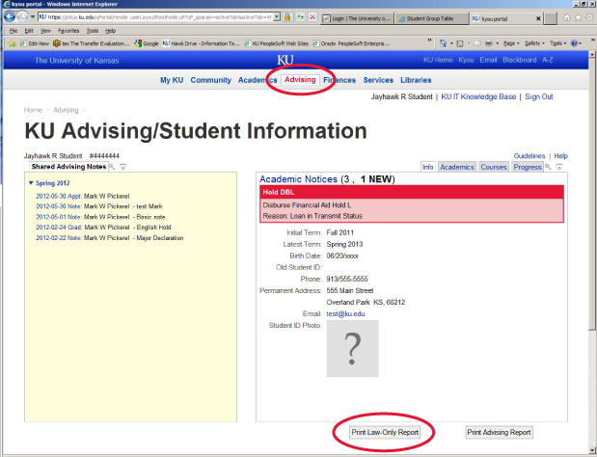Open the browser Tools gear icon at top right
Image resolution: width=597 pixels, height=457 pixels.
tap(589, 17)
